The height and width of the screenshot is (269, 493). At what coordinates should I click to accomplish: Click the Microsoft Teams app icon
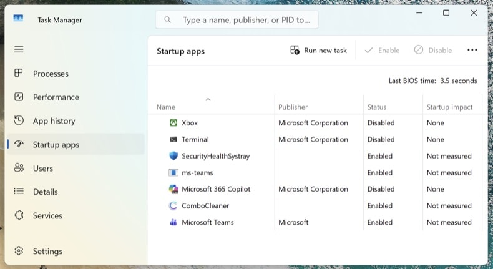[x=173, y=222]
